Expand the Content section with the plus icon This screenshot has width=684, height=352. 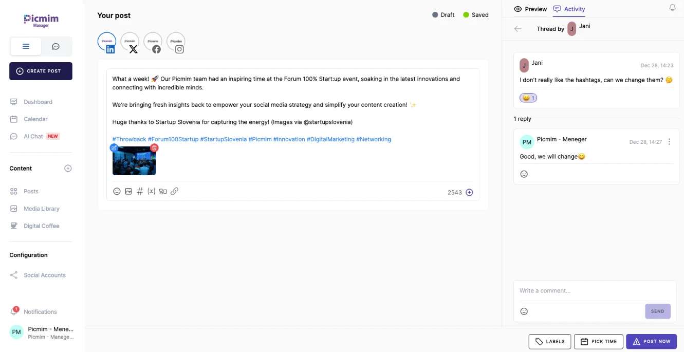pyautogui.click(x=67, y=168)
